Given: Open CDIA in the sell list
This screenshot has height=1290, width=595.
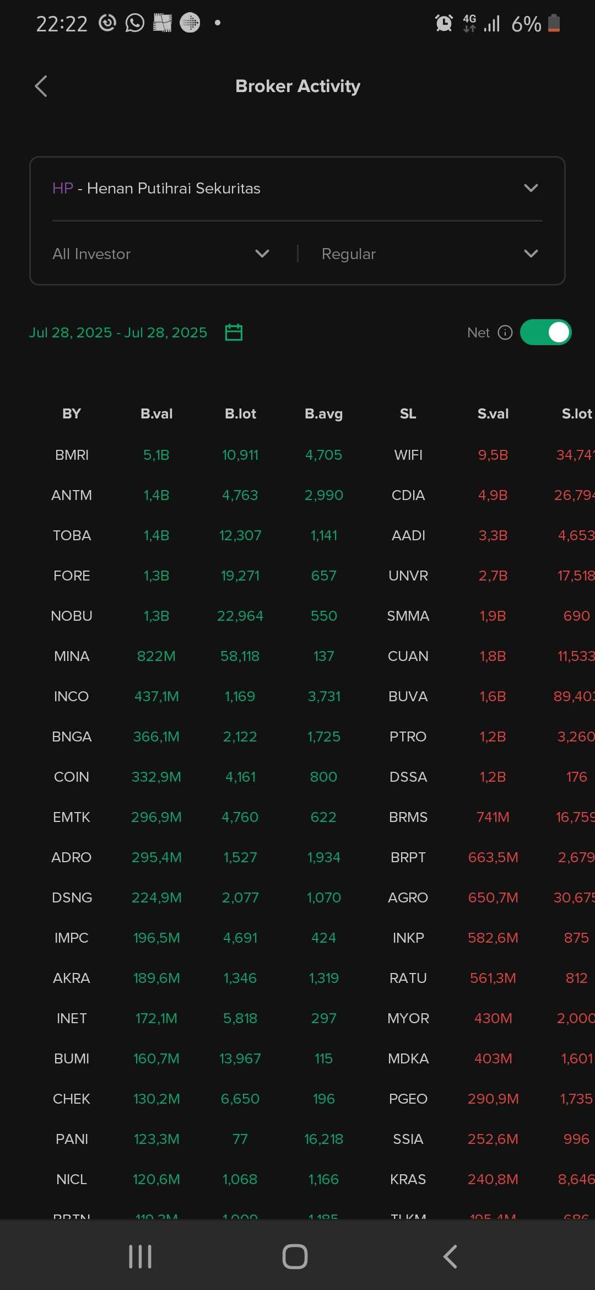Looking at the screenshot, I should [x=408, y=495].
